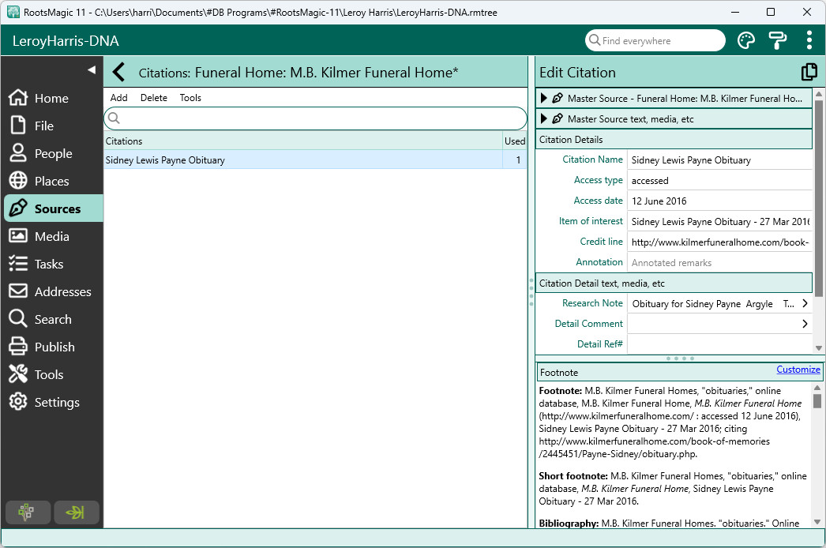Open the Media image icon
The height and width of the screenshot is (548, 826).
click(18, 236)
